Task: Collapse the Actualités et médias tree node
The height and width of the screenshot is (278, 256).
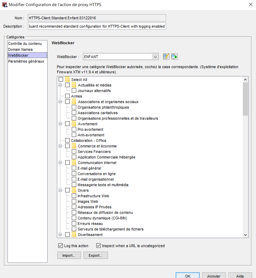Action: click(x=60, y=85)
